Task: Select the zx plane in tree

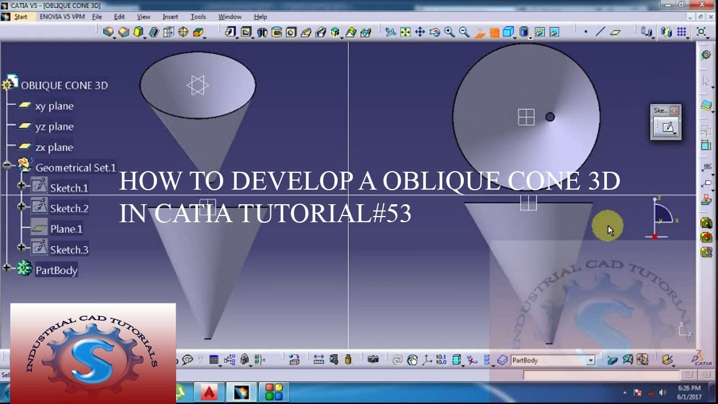Action: coord(54,148)
